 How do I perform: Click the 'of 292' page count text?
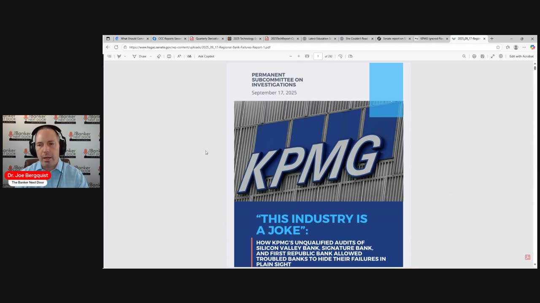[329, 56]
